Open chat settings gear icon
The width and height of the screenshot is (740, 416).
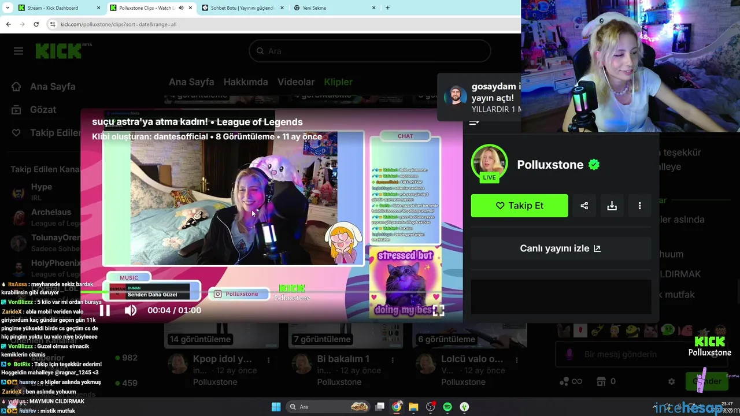[x=671, y=381]
